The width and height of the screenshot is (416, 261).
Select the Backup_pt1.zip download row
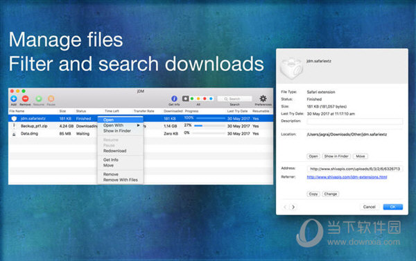pyautogui.click(x=141, y=126)
